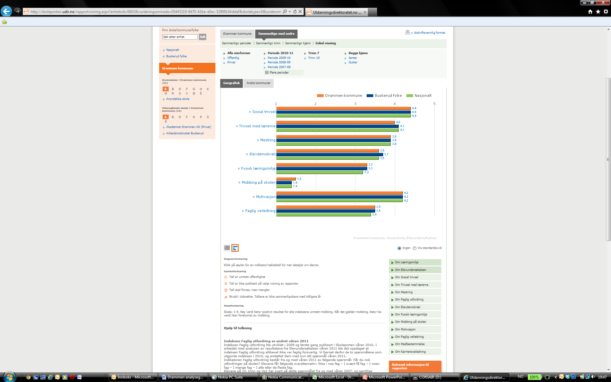Screen dimensions: 611x382
Task: Expand Om Mobbing på skolen section
Action: tap(415, 322)
